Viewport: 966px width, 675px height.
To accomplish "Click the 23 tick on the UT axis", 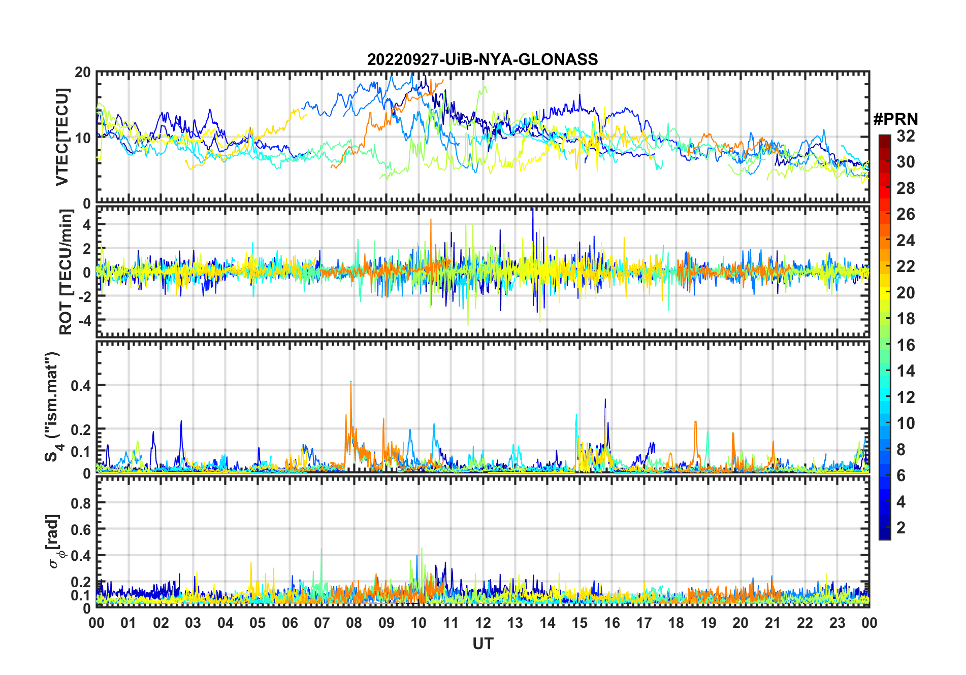I will pyautogui.click(x=837, y=623).
